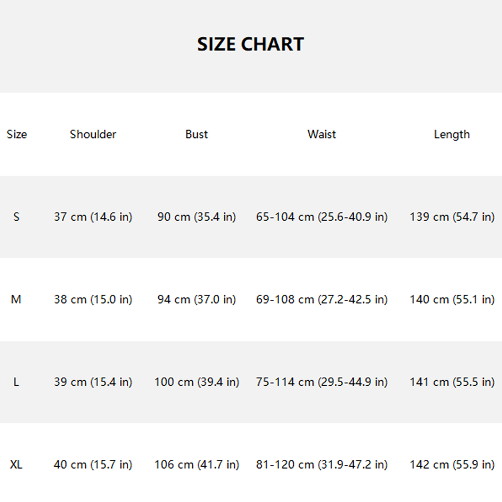
Task: Click the 94 cm bust measurement
Action: pos(196,300)
